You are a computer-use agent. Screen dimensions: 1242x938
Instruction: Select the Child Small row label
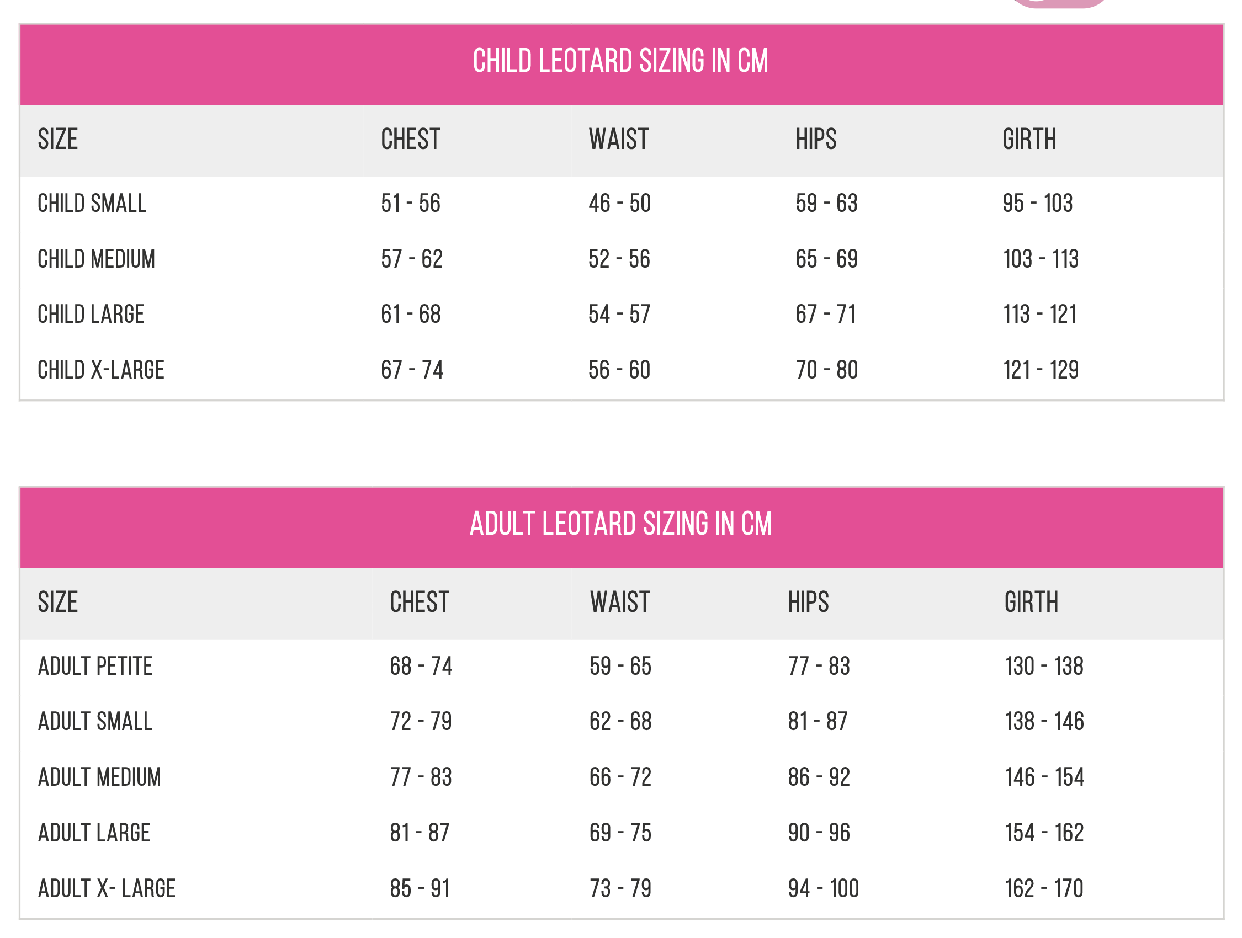pos(92,203)
